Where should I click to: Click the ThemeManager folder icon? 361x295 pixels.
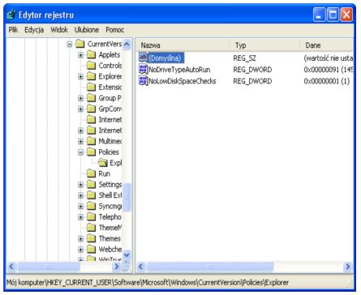click(x=92, y=228)
